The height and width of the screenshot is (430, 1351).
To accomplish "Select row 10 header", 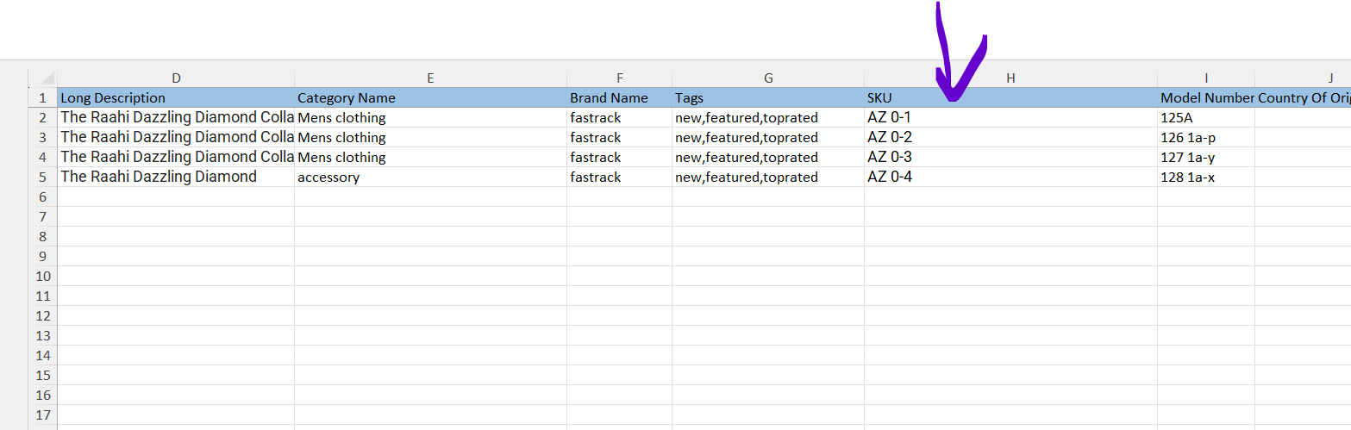I will [x=43, y=276].
